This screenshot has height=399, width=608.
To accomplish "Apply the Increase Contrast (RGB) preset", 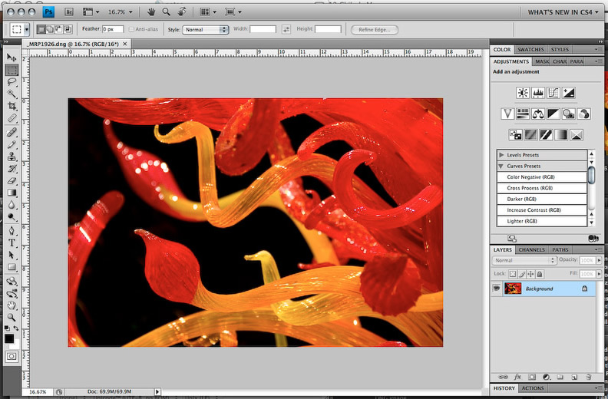I will [542, 210].
